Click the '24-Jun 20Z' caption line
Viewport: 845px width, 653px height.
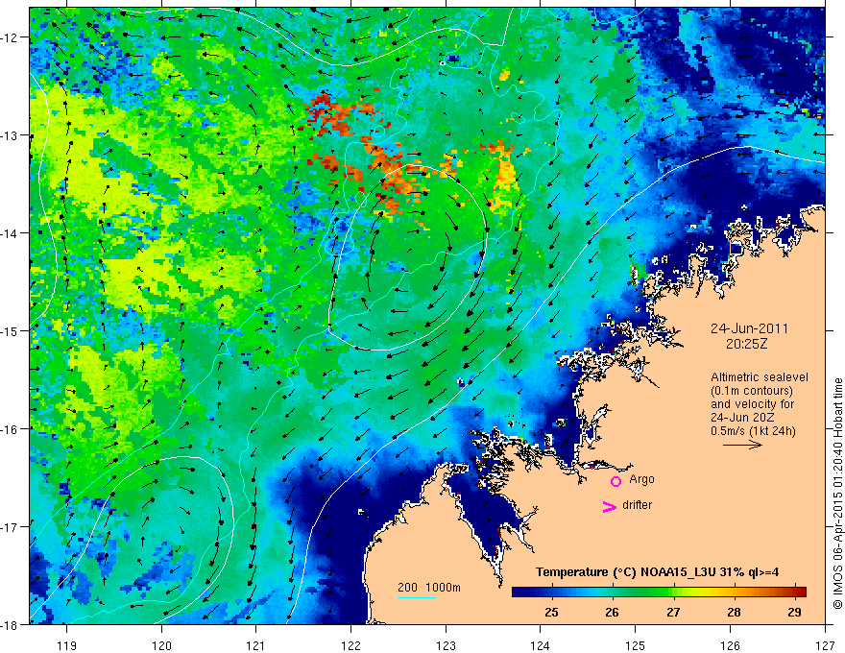[743, 417]
